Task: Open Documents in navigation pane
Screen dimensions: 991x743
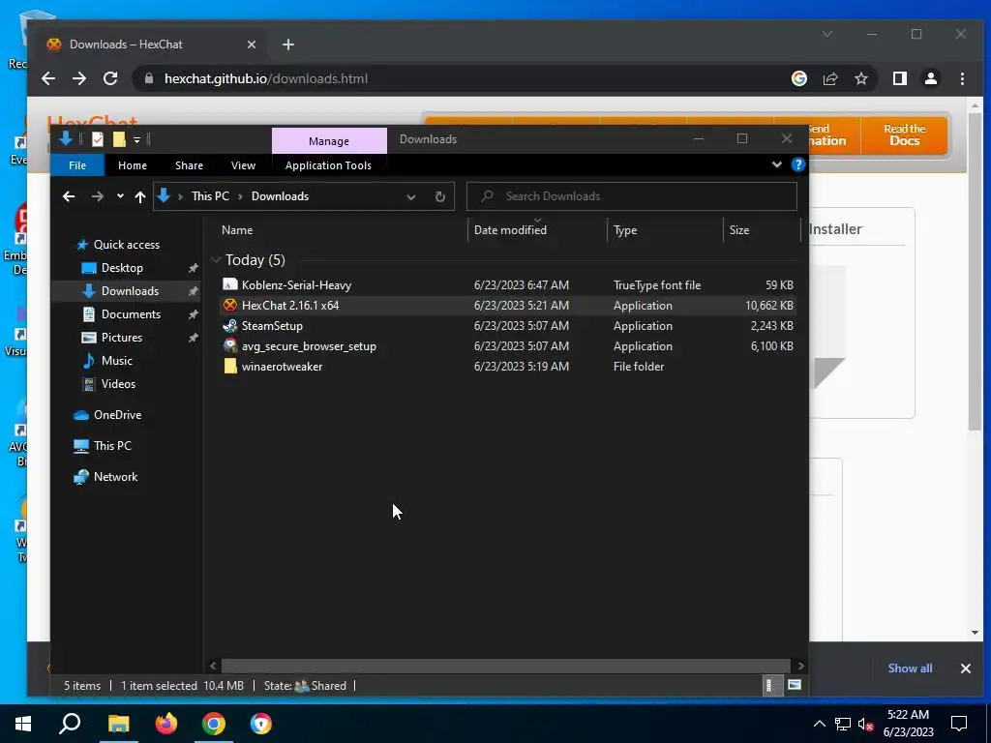Action: 131,314
